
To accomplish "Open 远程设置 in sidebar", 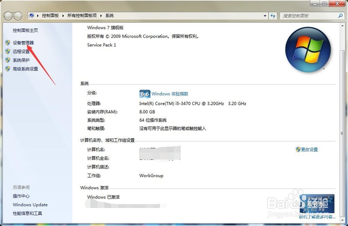I will [x=21, y=51].
